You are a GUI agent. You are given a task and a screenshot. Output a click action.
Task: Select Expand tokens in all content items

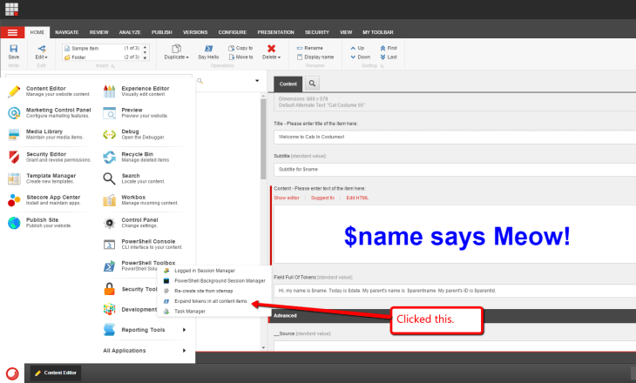tap(210, 300)
